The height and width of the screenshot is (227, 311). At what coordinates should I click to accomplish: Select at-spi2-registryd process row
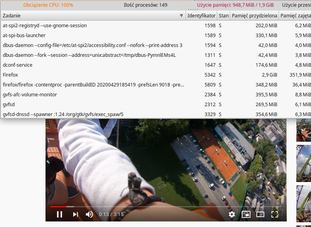(156, 26)
